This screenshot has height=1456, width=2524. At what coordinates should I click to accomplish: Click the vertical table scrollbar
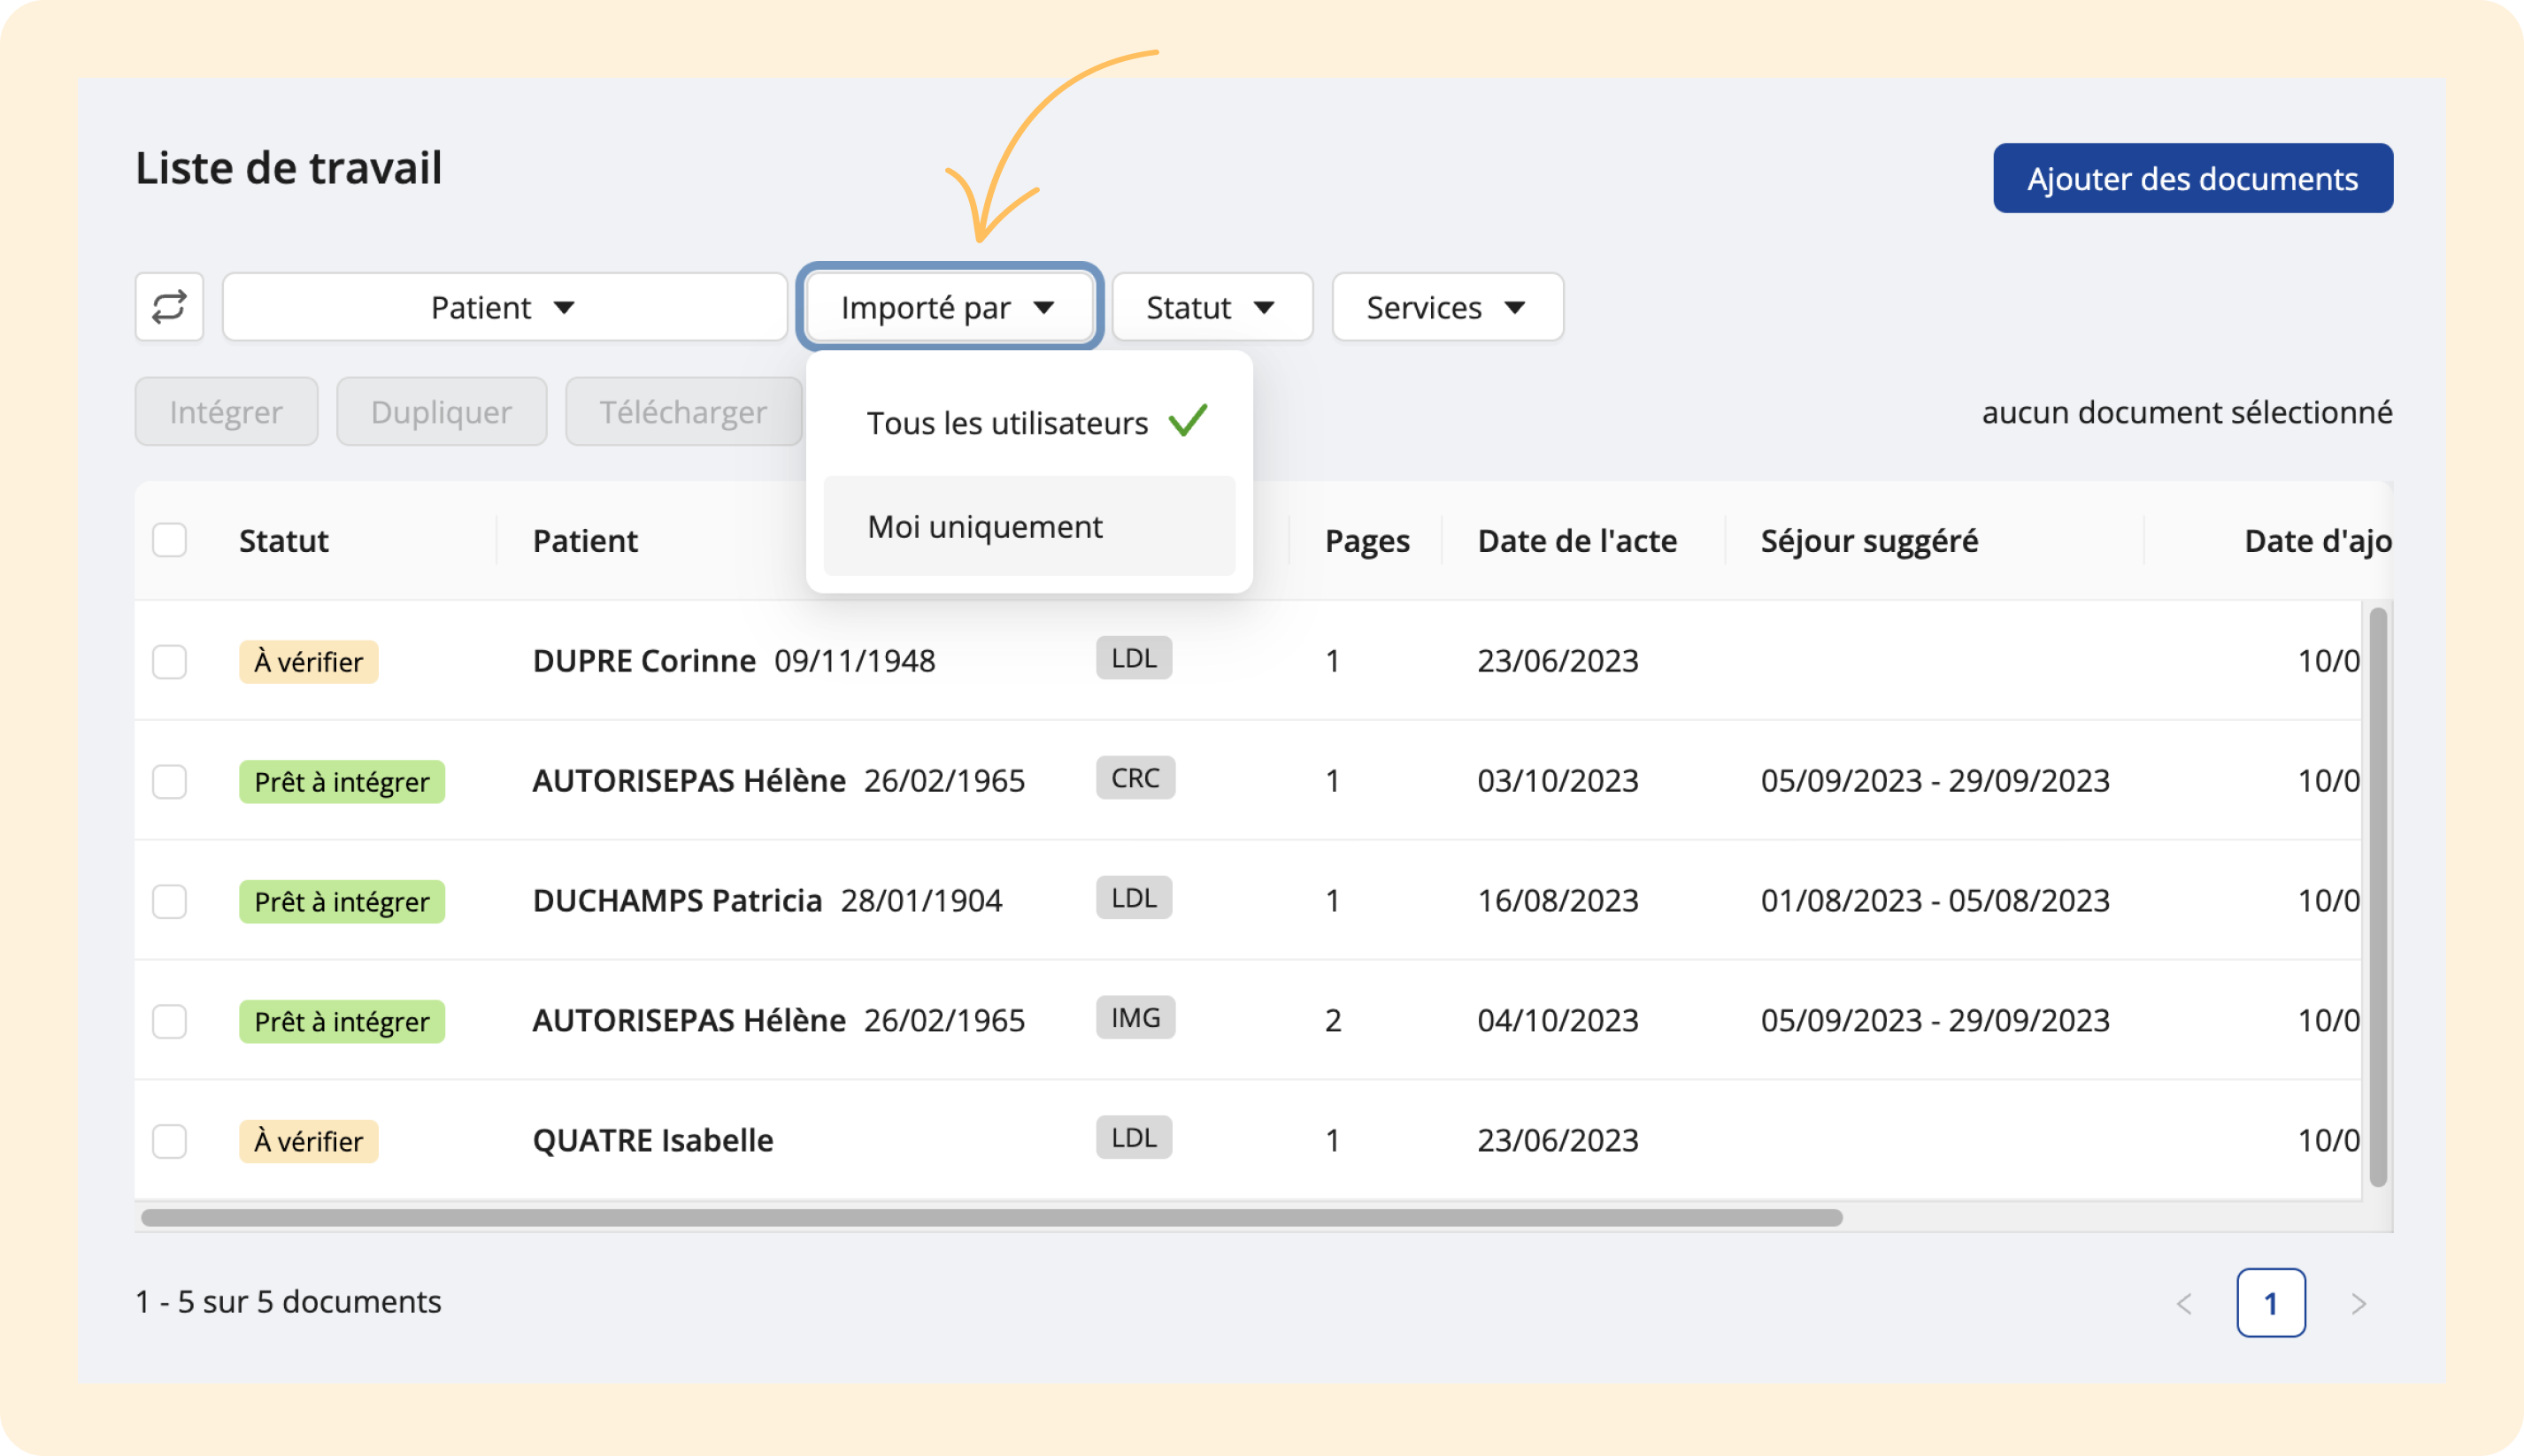pyautogui.click(x=2378, y=897)
